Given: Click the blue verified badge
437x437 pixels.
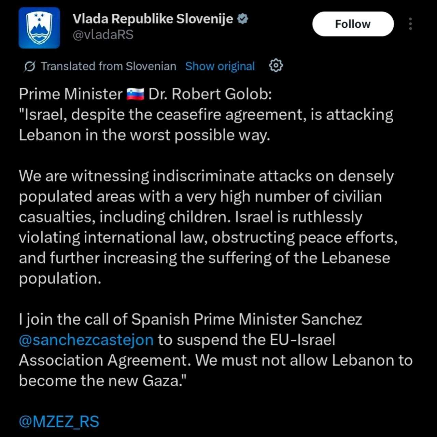Looking at the screenshot, I should 242,19.
